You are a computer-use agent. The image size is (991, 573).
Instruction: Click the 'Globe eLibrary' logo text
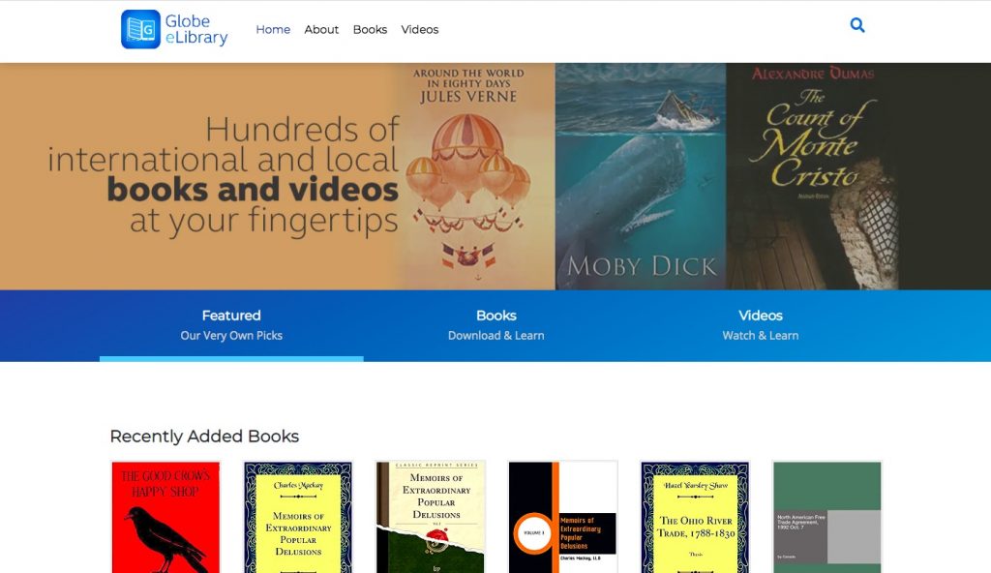(196, 29)
